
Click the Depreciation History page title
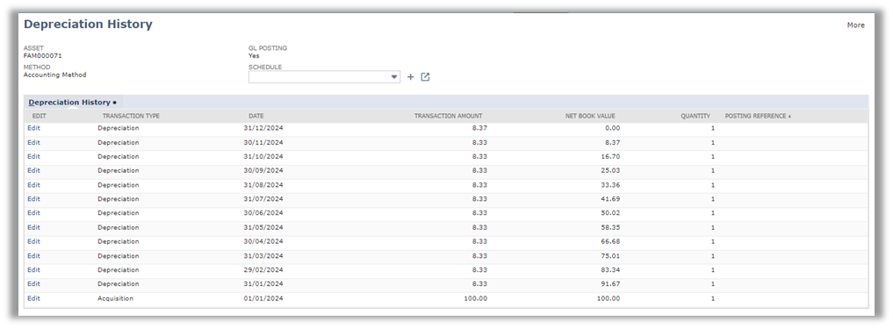click(89, 25)
